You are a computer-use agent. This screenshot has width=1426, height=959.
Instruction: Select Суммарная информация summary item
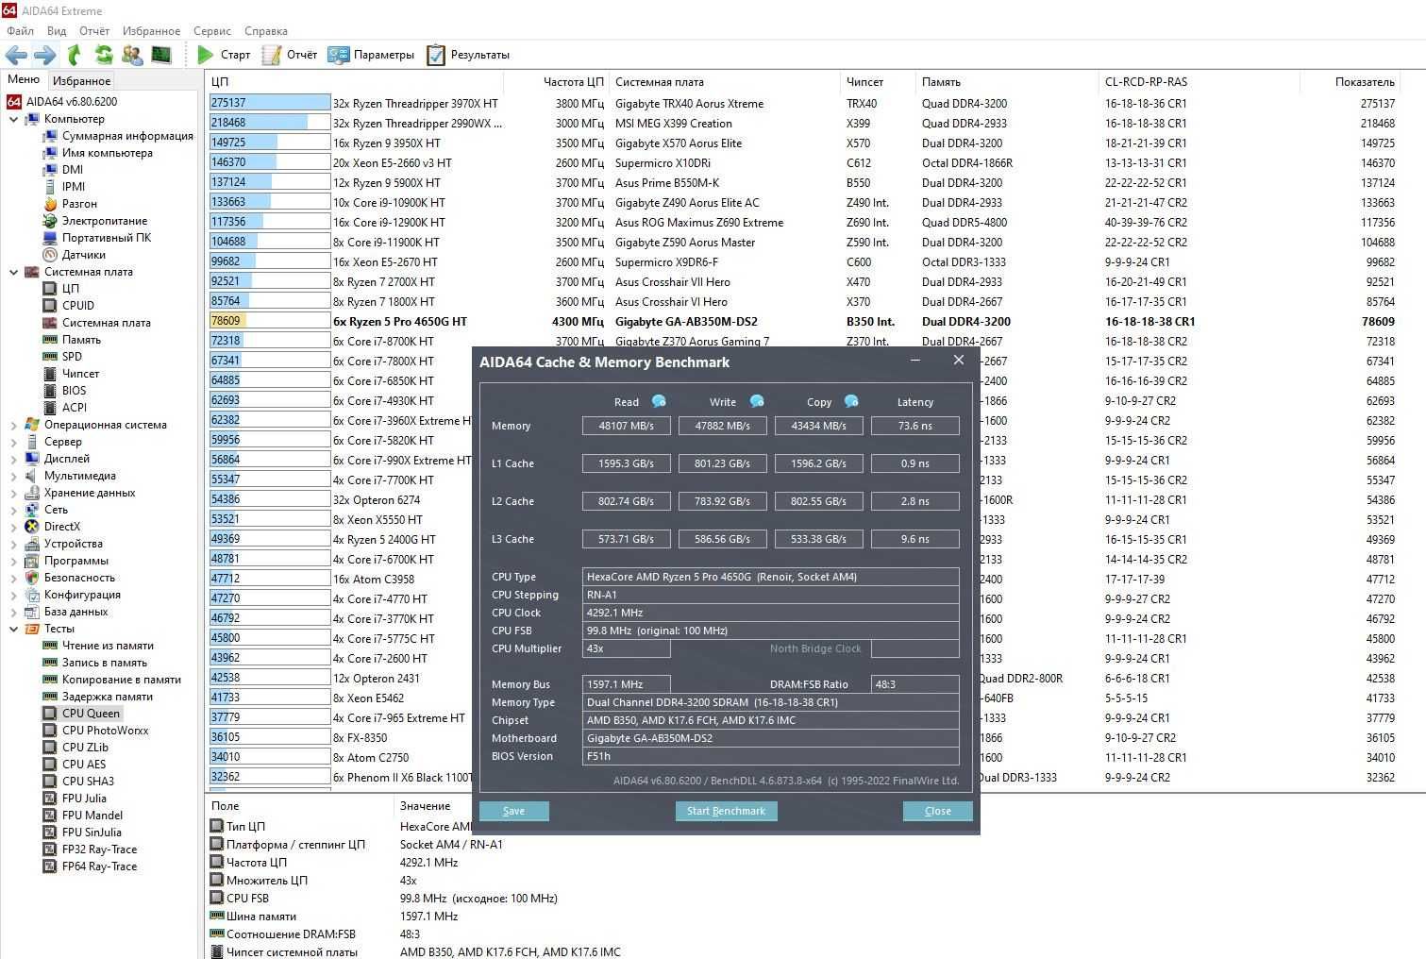tap(127, 136)
